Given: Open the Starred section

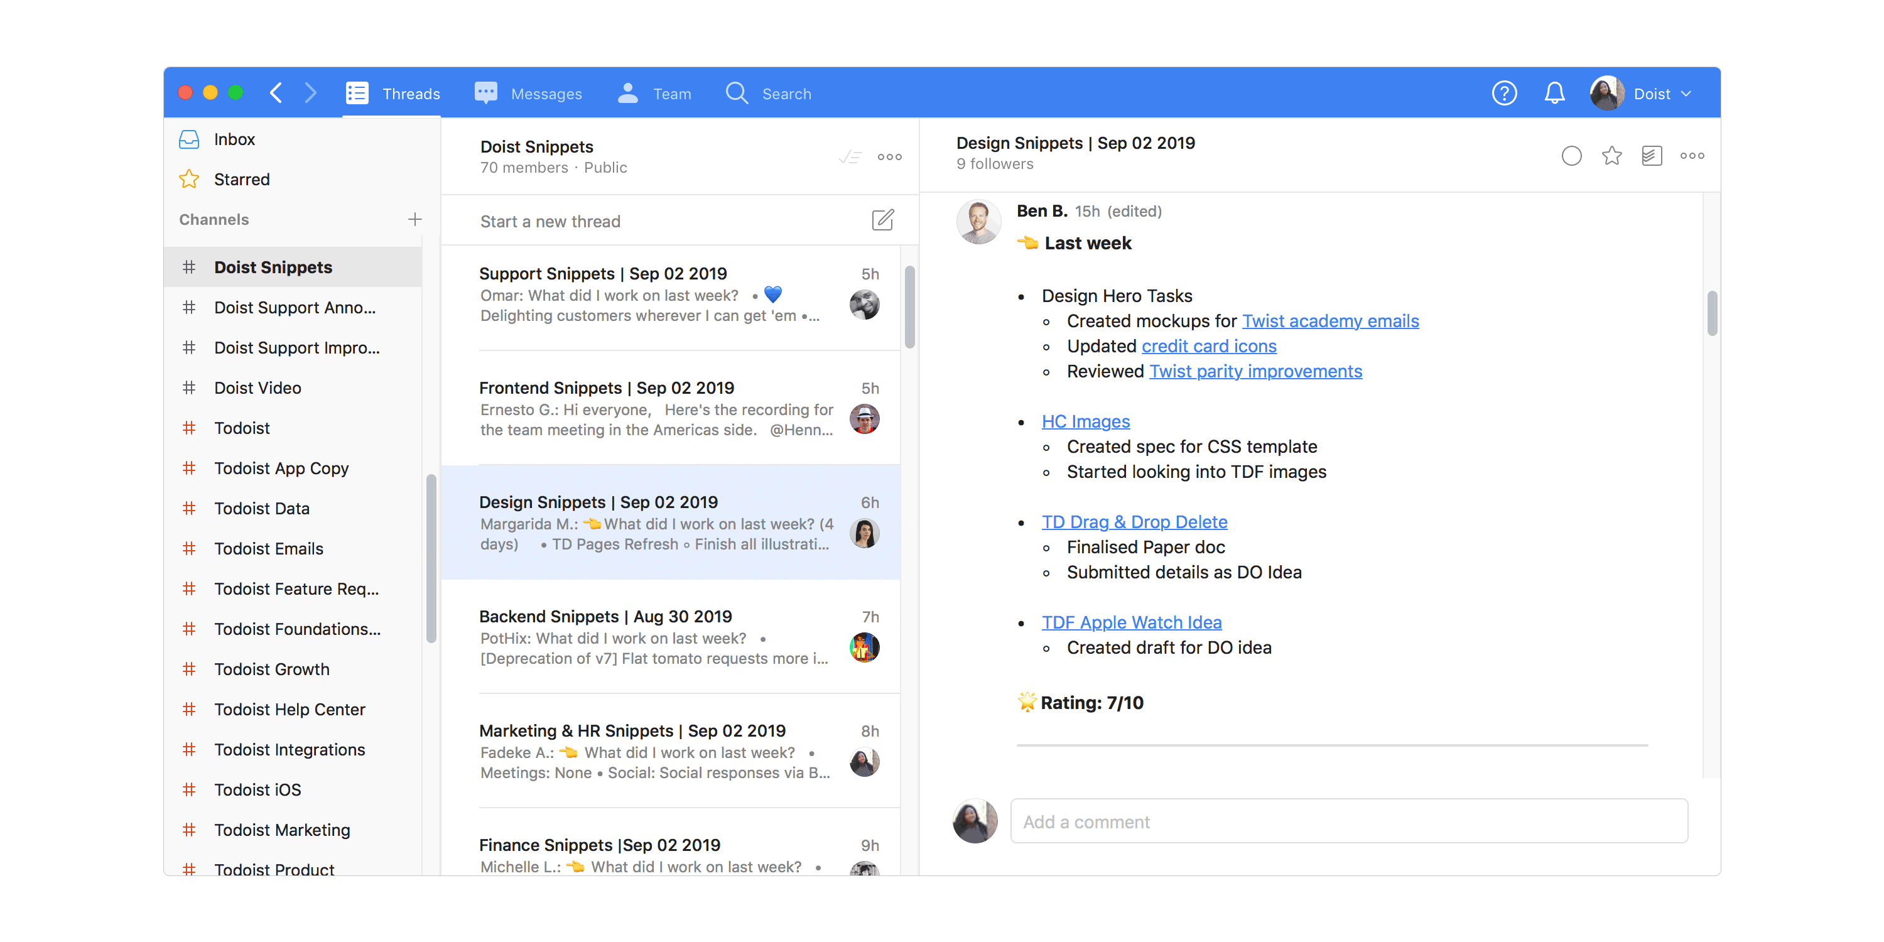Looking at the screenshot, I should (241, 179).
